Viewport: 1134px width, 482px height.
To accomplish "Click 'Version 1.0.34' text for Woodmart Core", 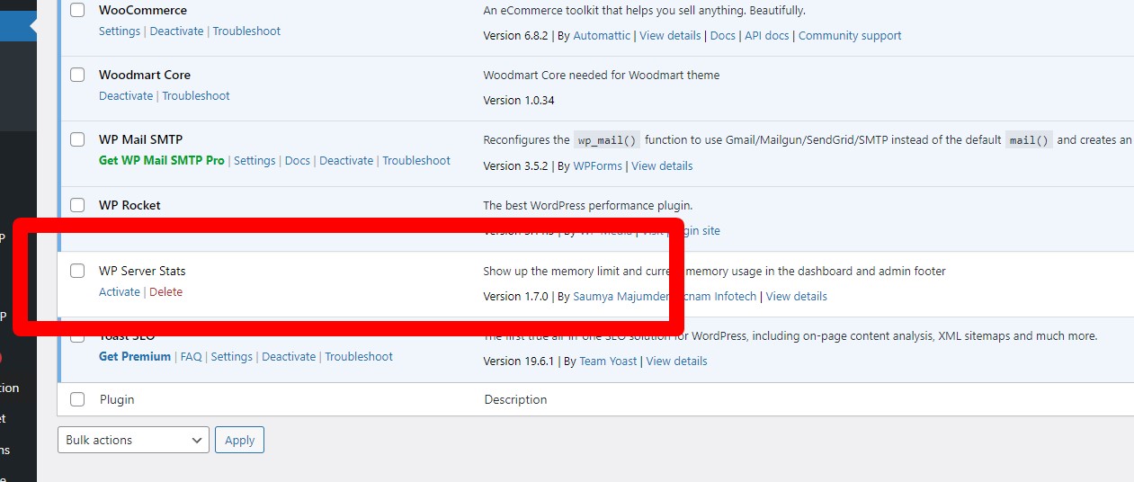I will 519,100.
